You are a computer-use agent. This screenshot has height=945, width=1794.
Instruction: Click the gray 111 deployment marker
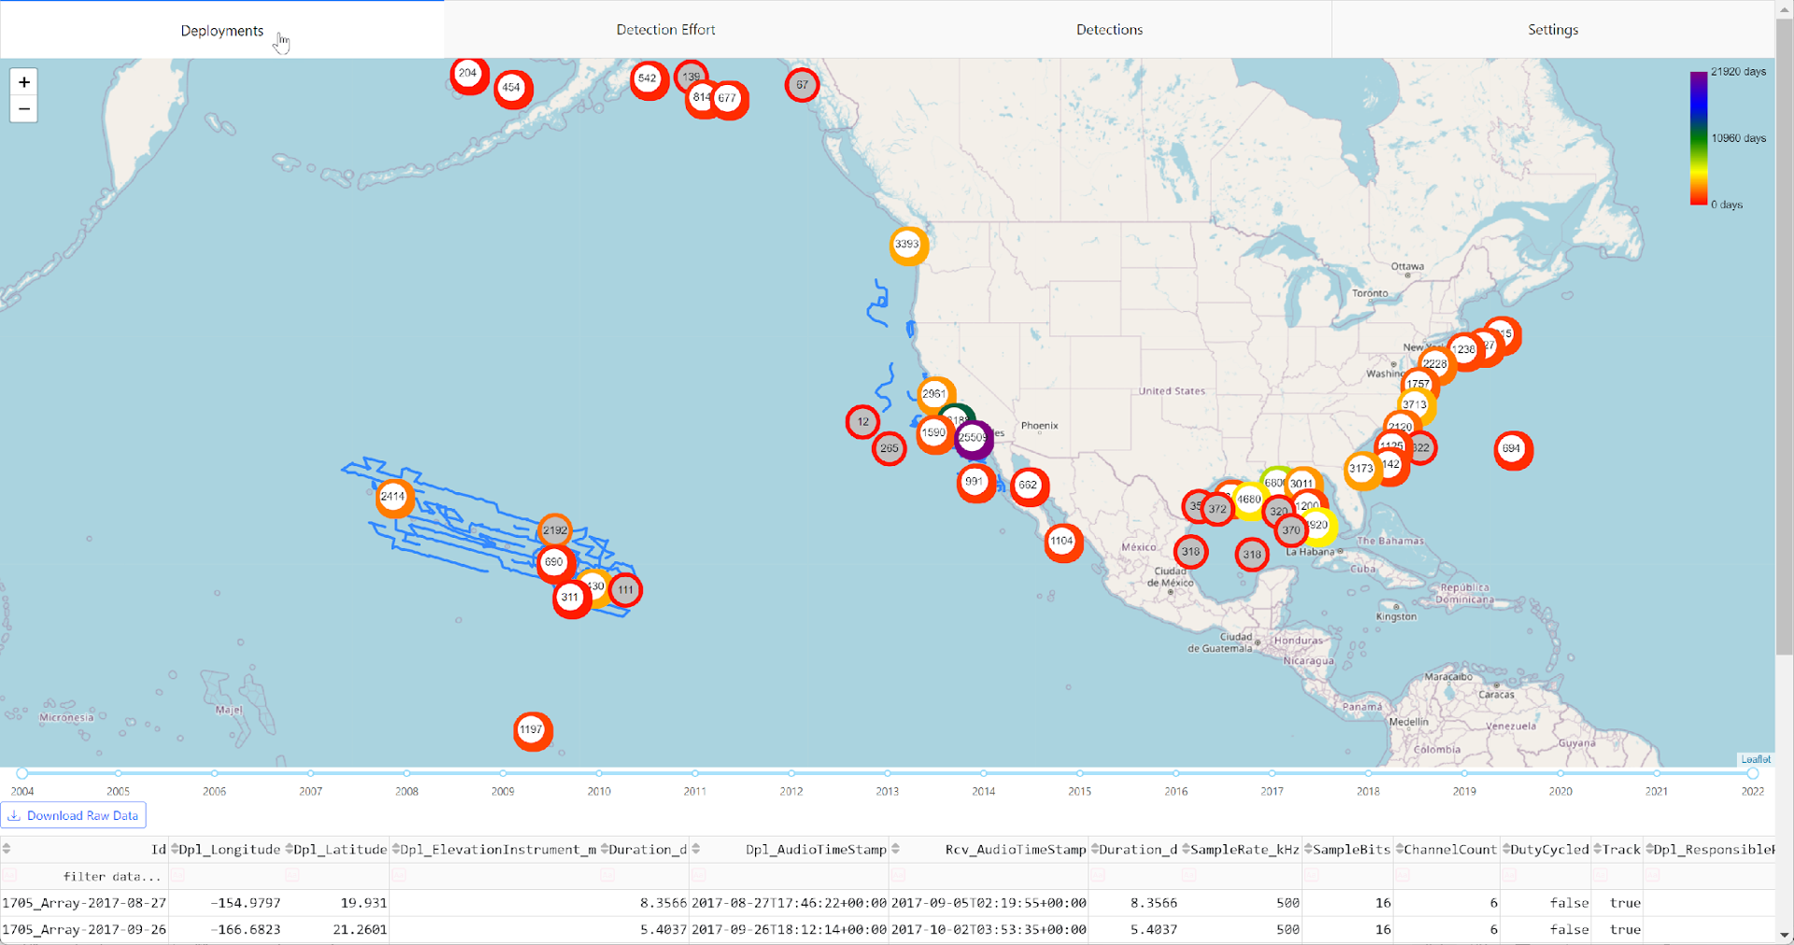[625, 590]
